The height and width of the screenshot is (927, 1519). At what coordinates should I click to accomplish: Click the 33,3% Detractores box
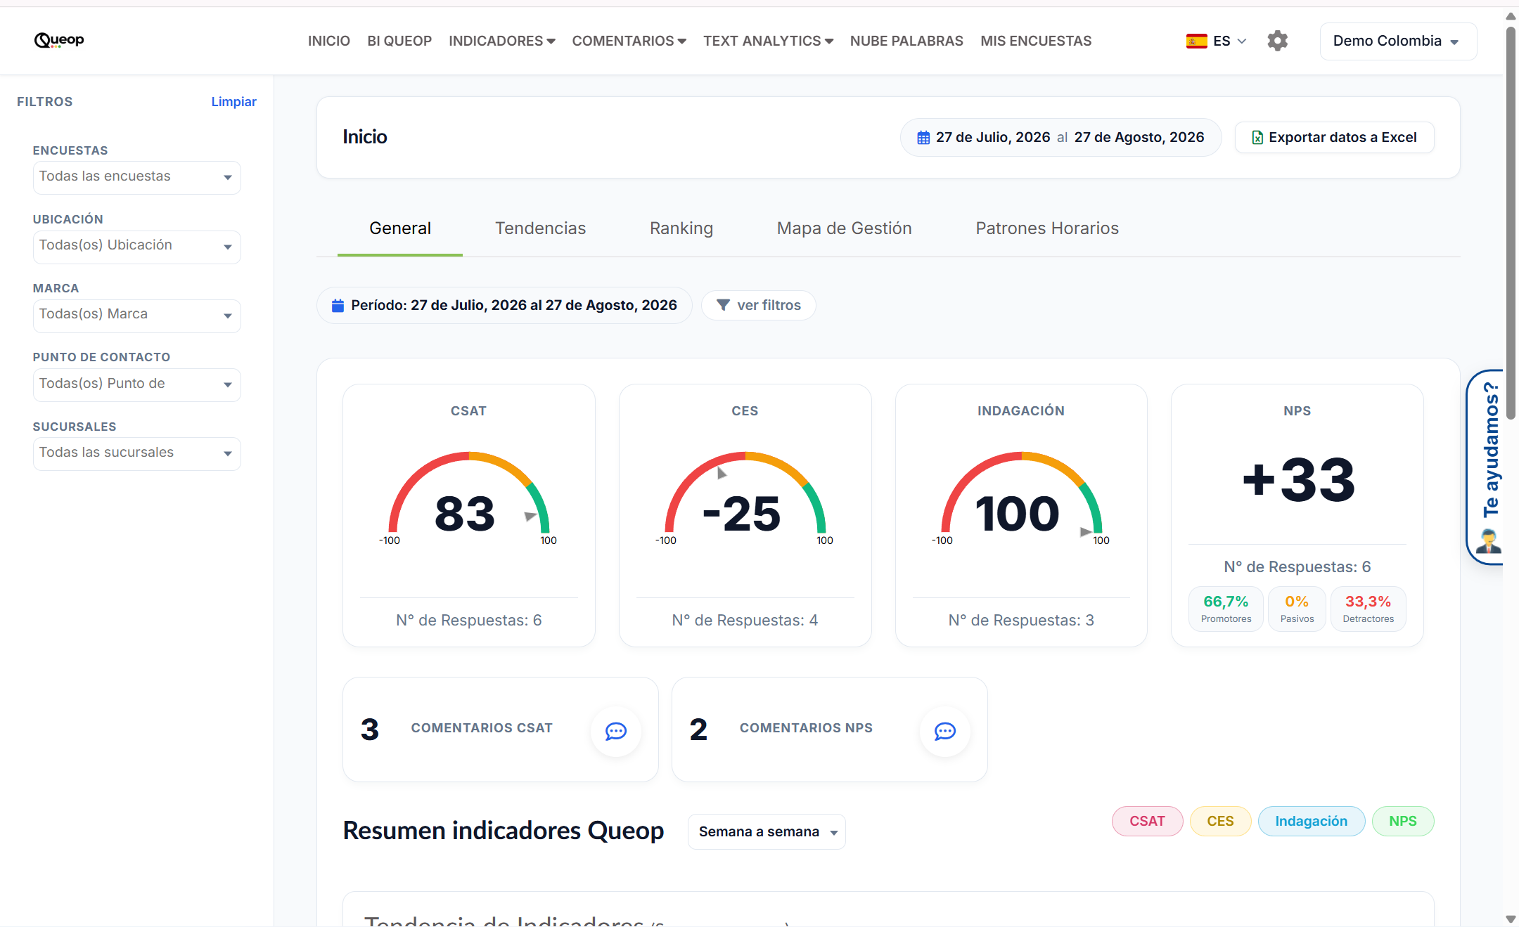[1368, 609]
